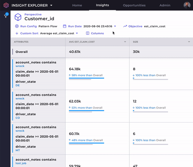Image resolution: width=193 pixels, height=167 pixels.
Task: Click the est_claim_cost objective value
Action: coord(155,26)
